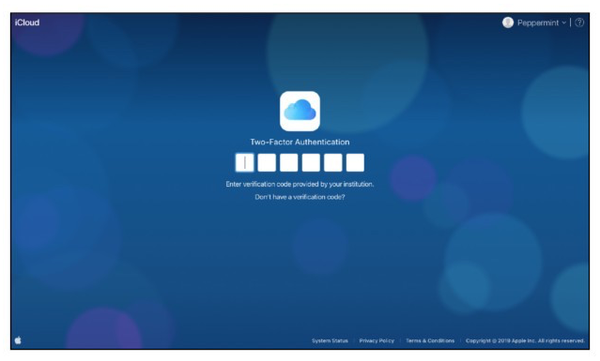
Task: Click the Apple logo in footer
Action: click(18, 340)
